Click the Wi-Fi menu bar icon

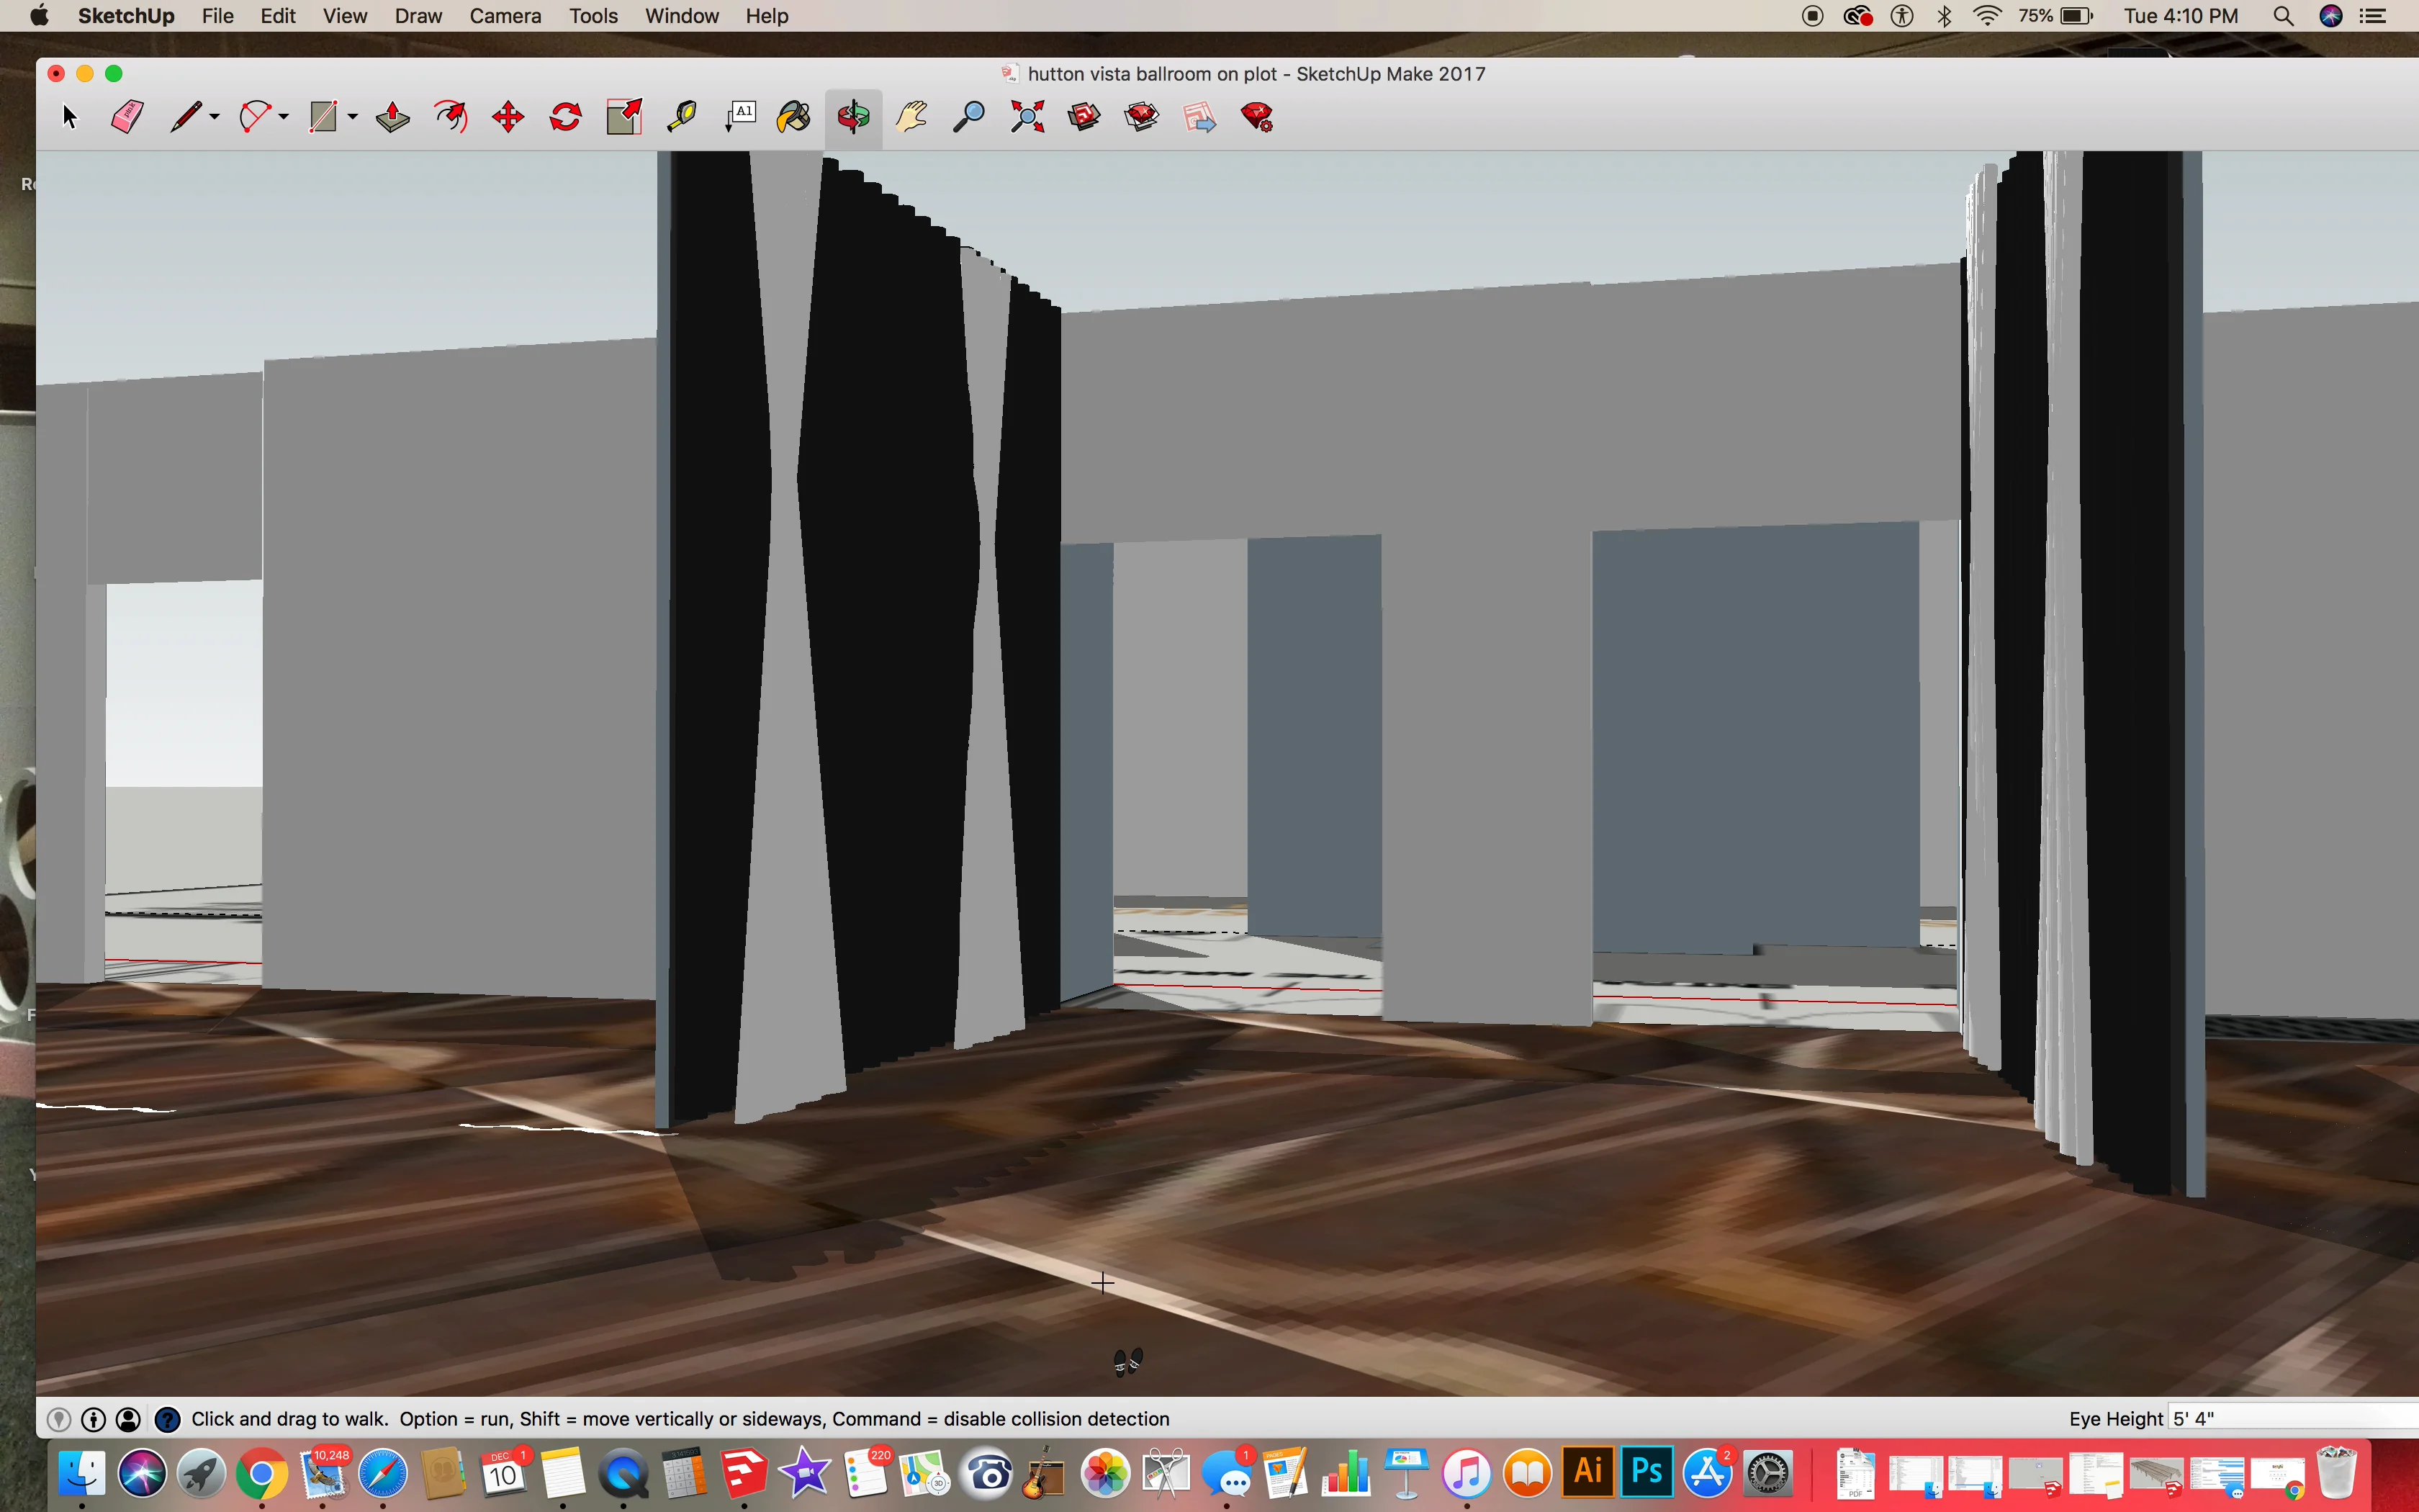click(x=1987, y=16)
